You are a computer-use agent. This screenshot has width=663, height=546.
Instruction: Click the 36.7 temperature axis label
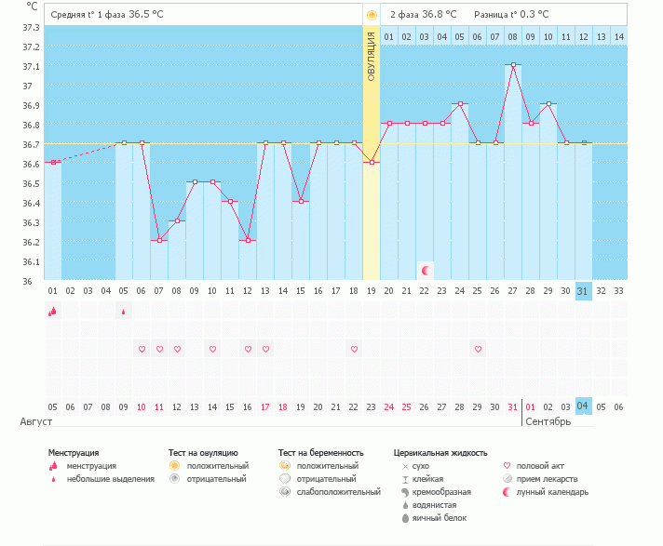click(x=31, y=145)
